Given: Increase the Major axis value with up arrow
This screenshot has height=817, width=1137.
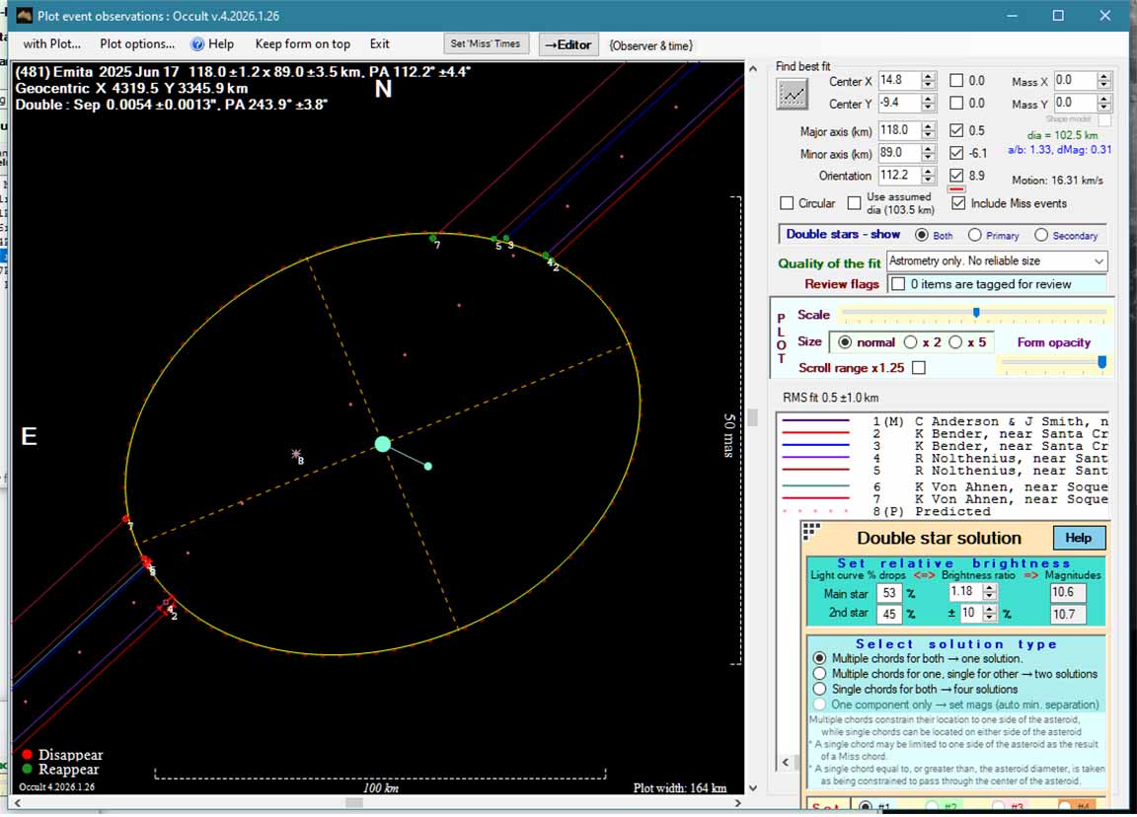Looking at the screenshot, I should (927, 126).
